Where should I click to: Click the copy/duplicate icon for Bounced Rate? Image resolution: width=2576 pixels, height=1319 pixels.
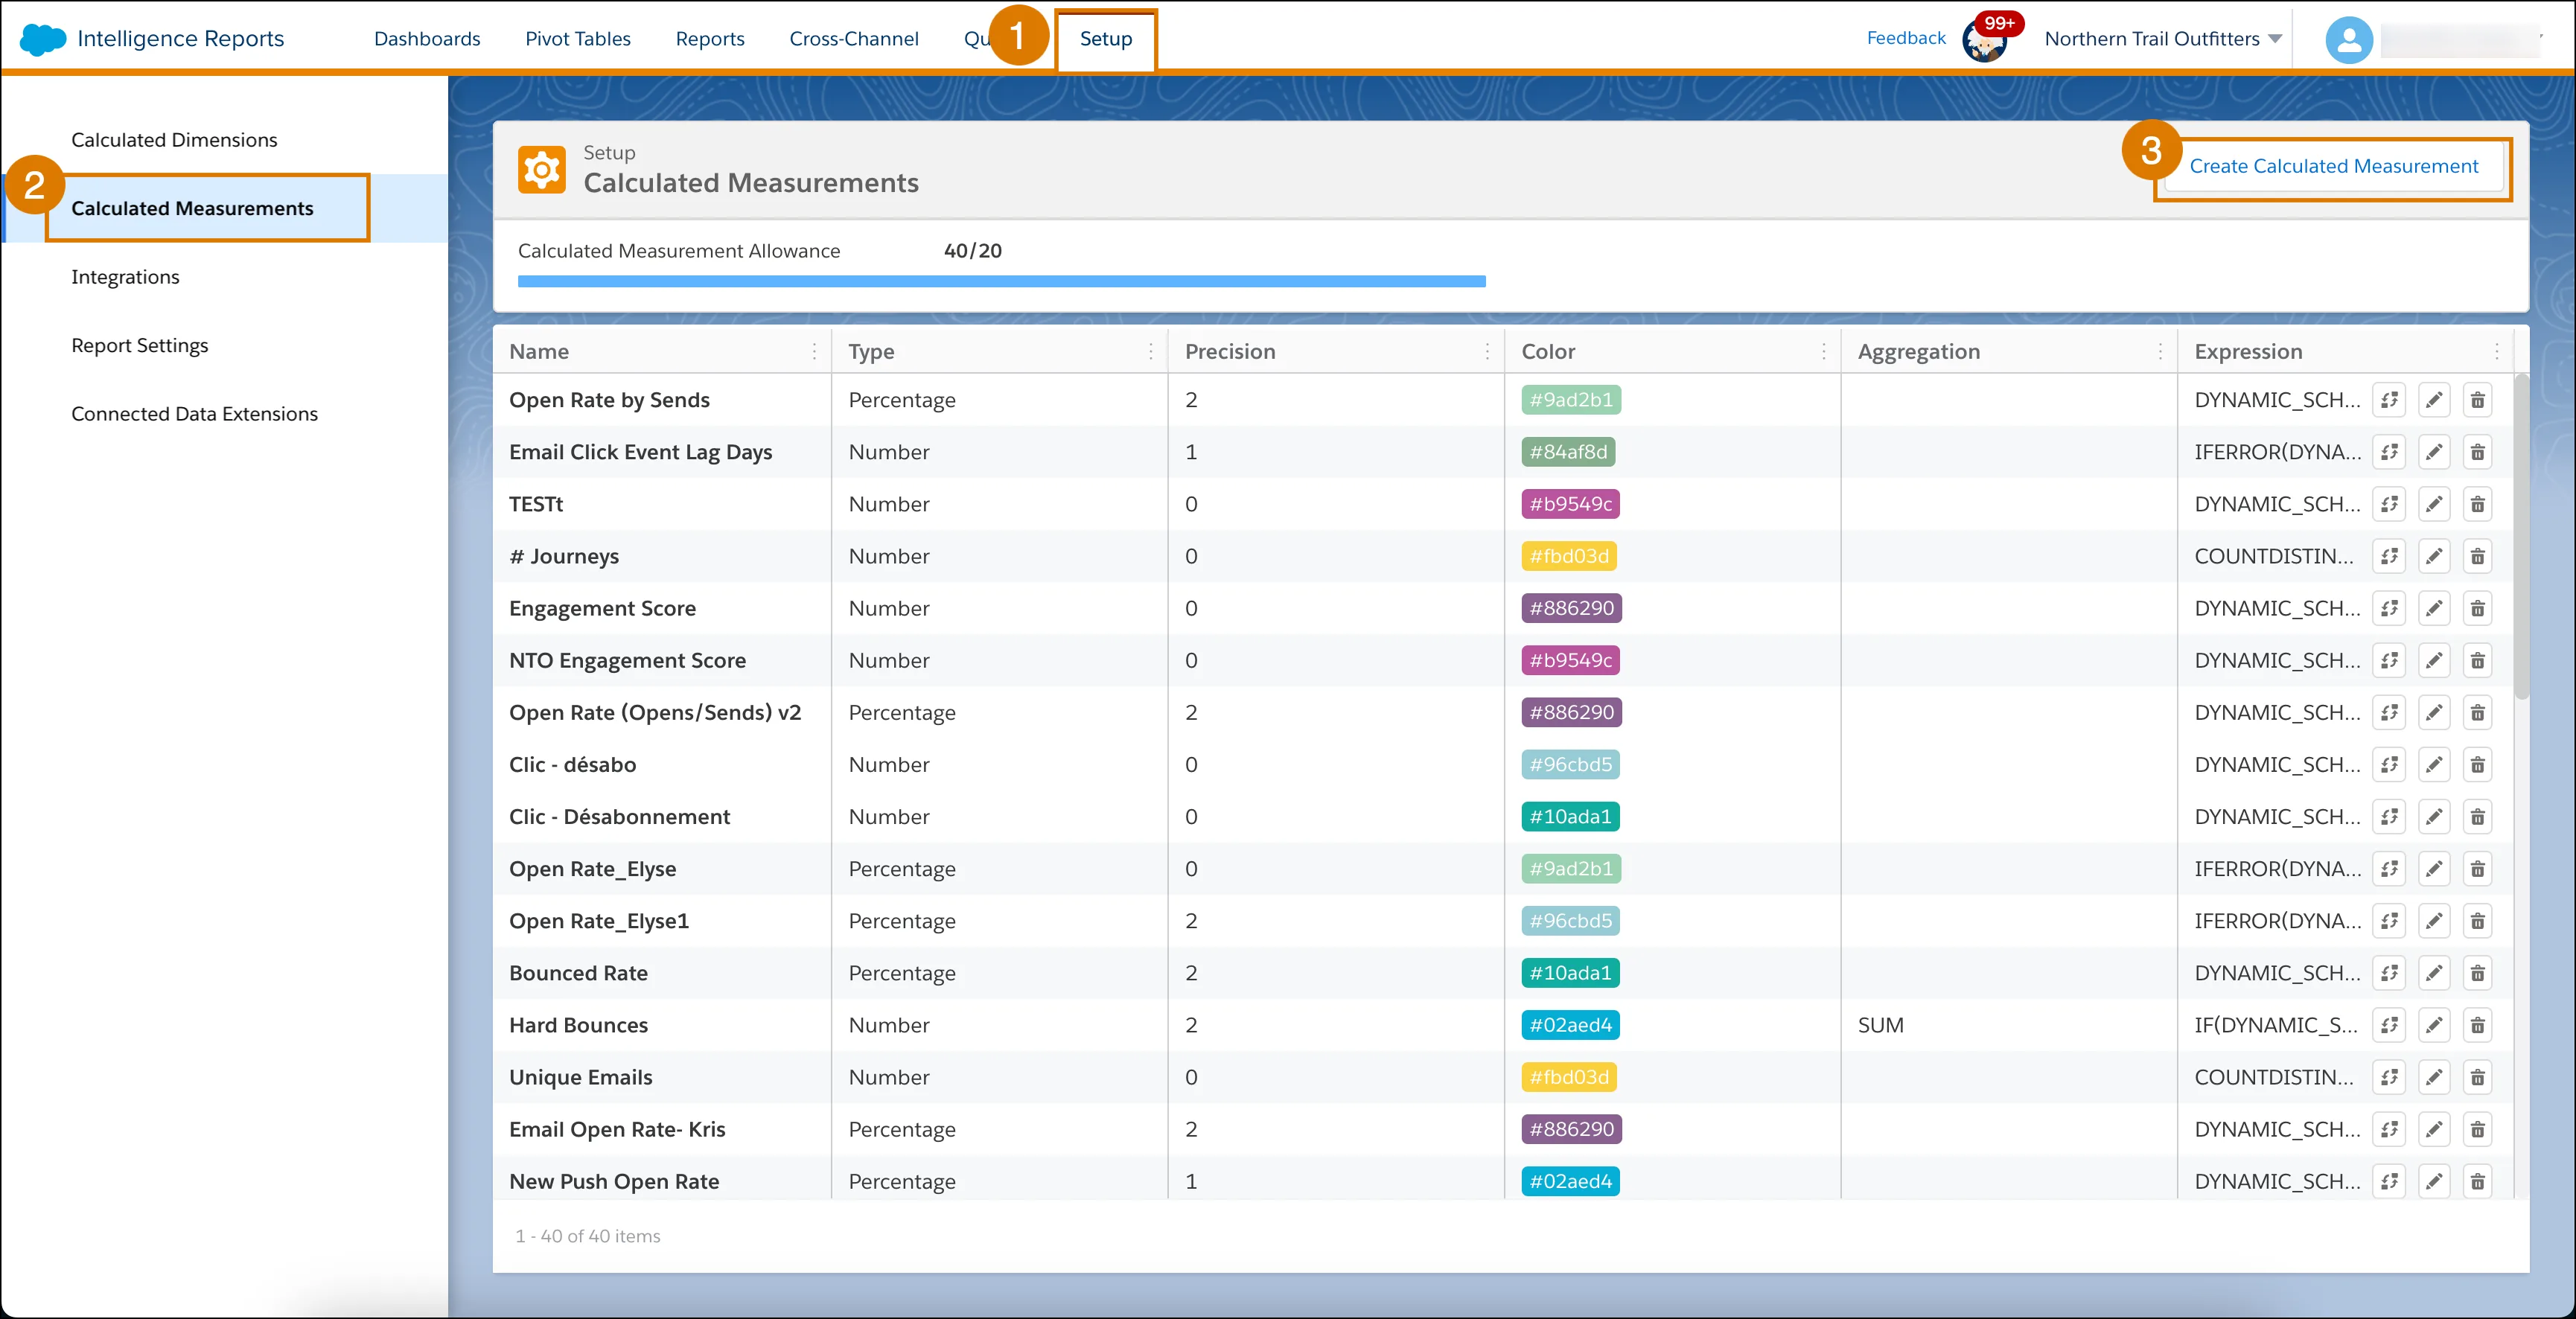pyautogui.click(x=2391, y=972)
